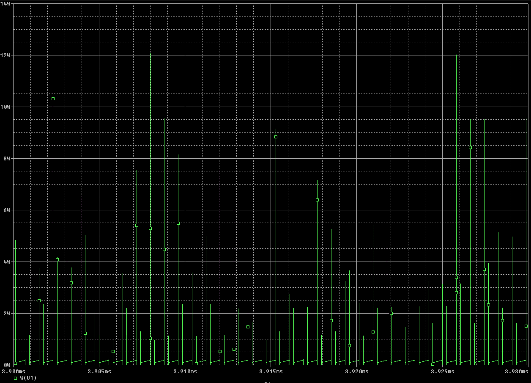Image resolution: width=531 pixels, height=383 pixels.
Task: Click the 0W Y-axis label
Action: [7, 365]
